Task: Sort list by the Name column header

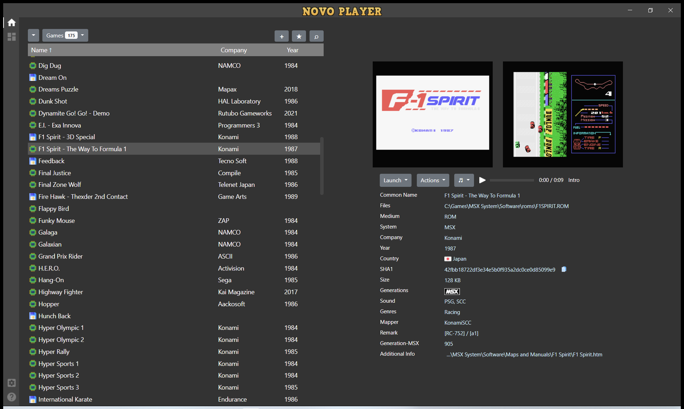Action: click(x=41, y=50)
